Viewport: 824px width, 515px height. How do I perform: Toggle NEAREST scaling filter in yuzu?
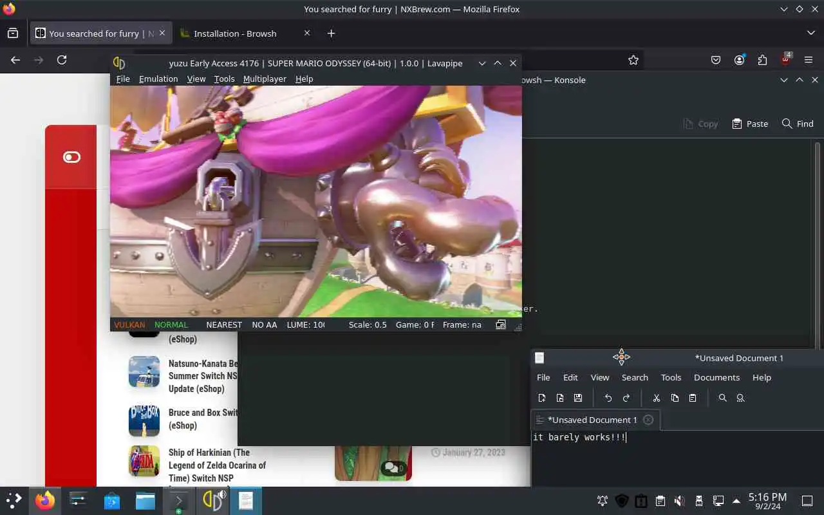click(x=224, y=324)
